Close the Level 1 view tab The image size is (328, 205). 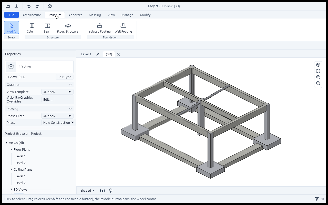pyautogui.click(x=98, y=54)
